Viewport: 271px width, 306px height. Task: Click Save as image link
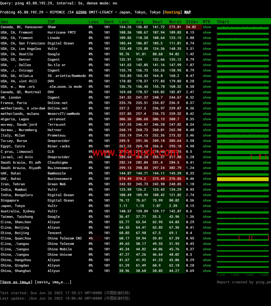click(x=16, y=282)
